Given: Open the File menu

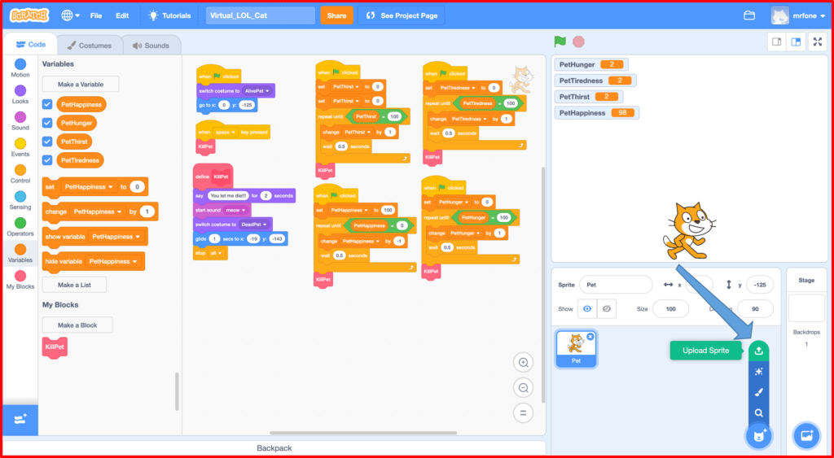Looking at the screenshot, I should (96, 15).
